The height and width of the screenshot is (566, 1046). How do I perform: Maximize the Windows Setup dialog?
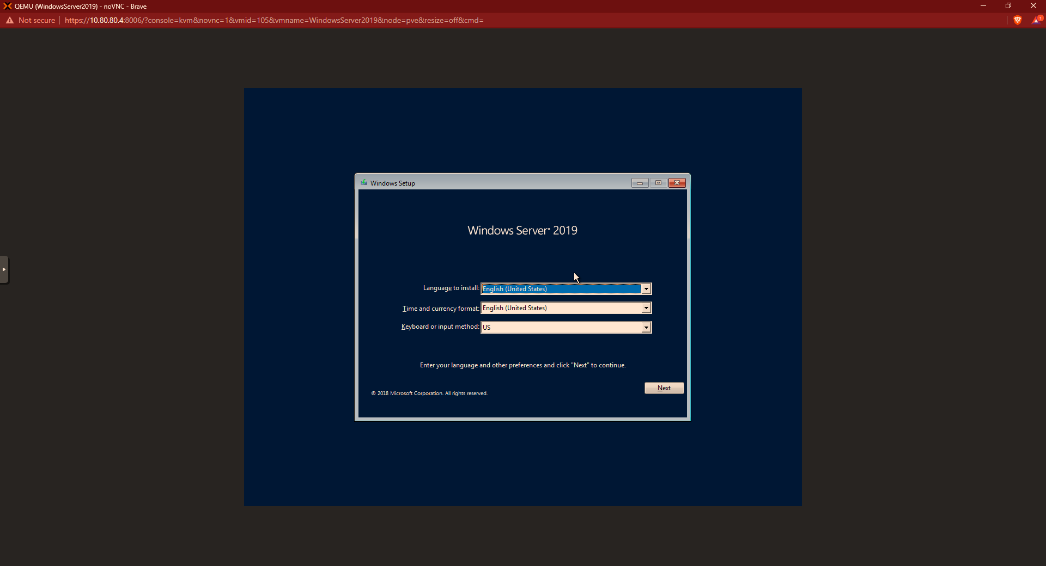(x=658, y=183)
